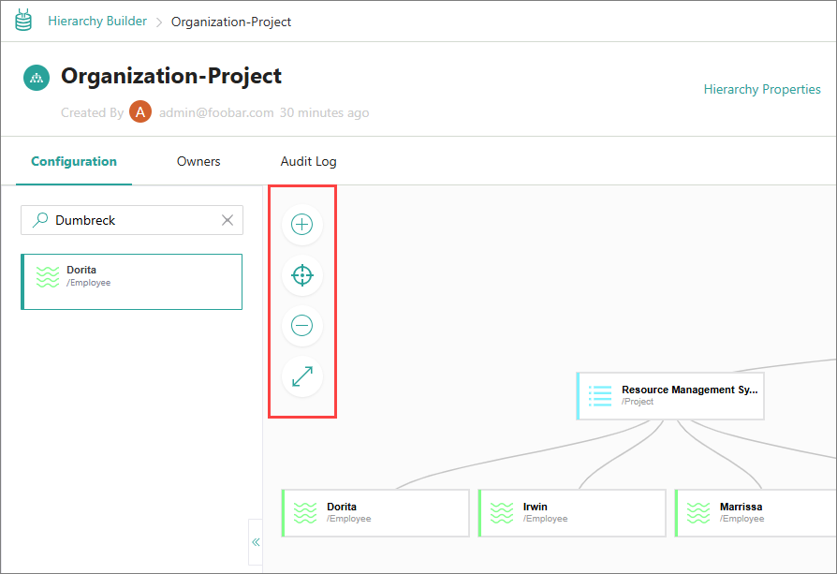Click the database logo icon in header
This screenshot has width=837, height=574.
coord(23,21)
